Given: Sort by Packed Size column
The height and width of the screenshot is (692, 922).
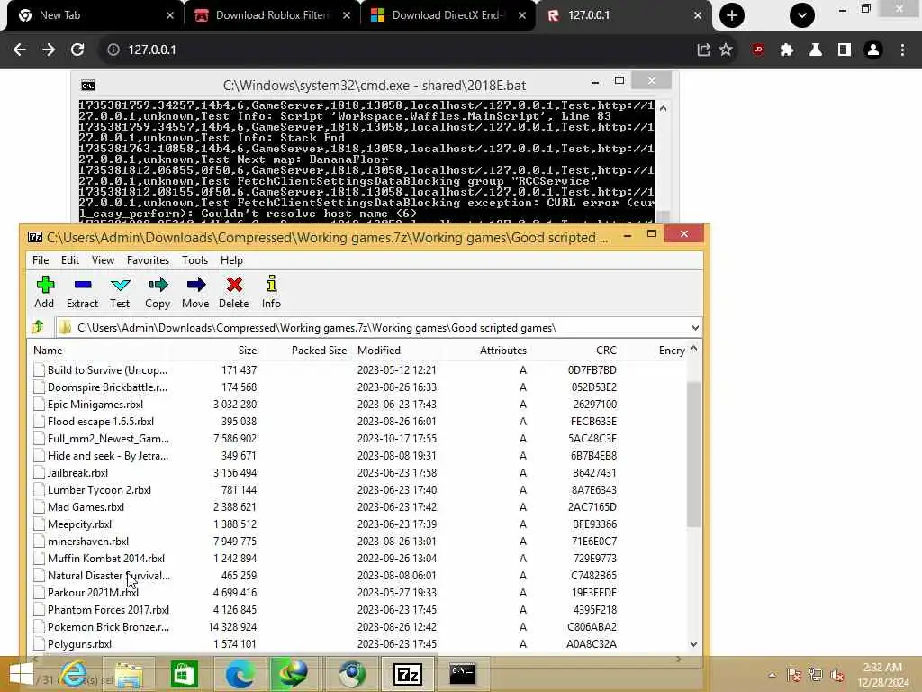Looking at the screenshot, I should click(319, 351).
